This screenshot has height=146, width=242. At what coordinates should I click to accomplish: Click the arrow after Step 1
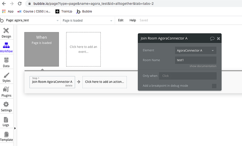(x=79, y=82)
